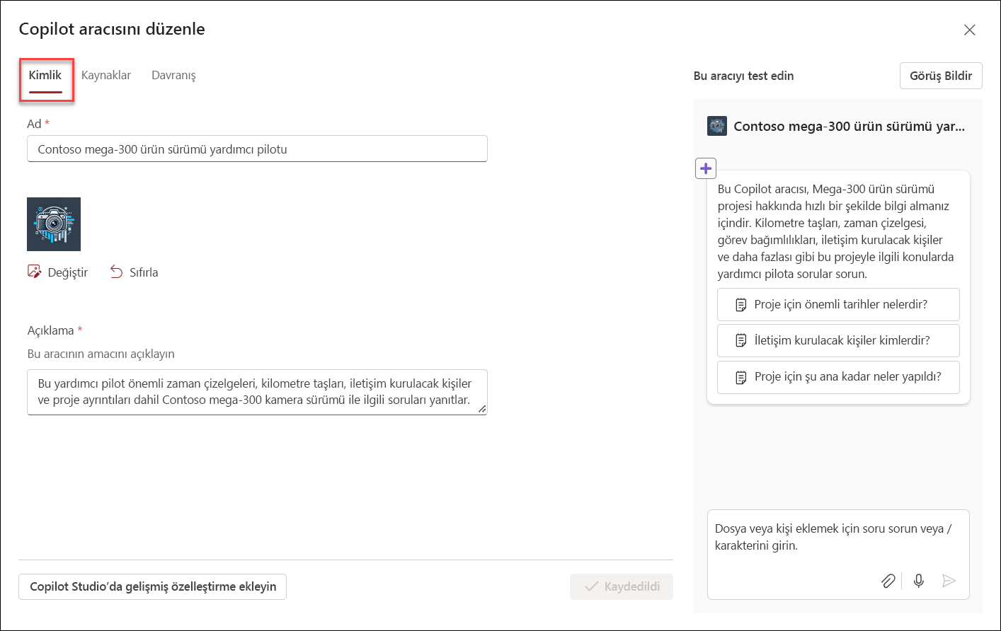Click the Ad name input field
The height and width of the screenshot is (631, 1001).
pyautogui.click(x=257, y=149)
